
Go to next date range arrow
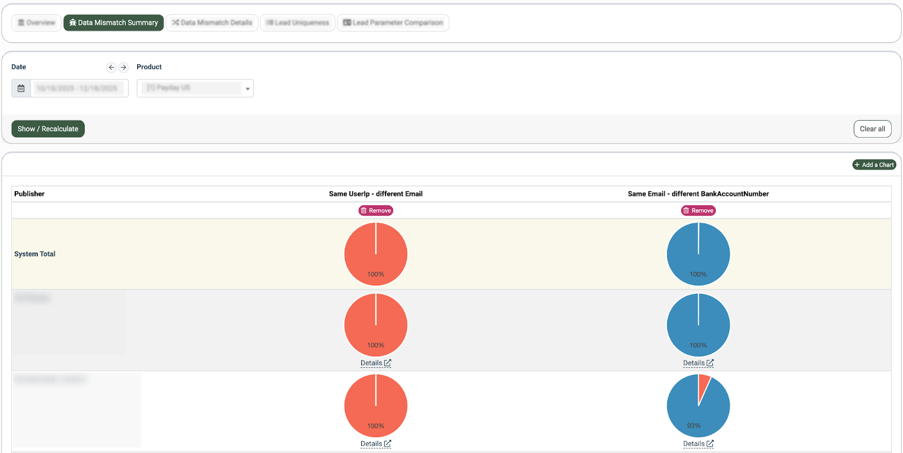pos(123,67)
